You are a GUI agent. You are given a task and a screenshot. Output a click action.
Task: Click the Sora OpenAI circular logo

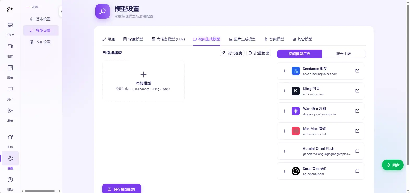[x=296, y=171]
